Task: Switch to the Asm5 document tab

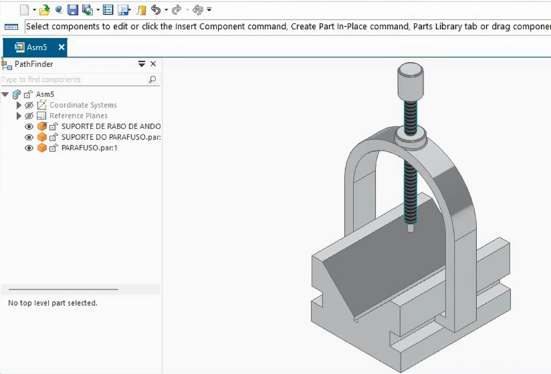Action: pyautogui.click(x=35, y=47)
